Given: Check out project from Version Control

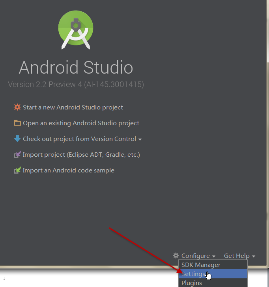Looking at the screenshot, I should point(79,139).
